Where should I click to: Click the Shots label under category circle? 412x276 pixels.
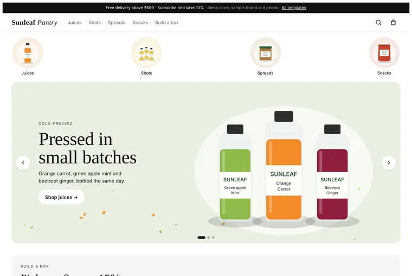pyautogui.click(x=146, y=73)
